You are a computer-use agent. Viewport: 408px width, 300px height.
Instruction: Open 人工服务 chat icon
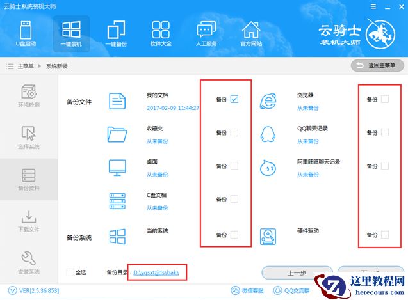pos(206,34)
